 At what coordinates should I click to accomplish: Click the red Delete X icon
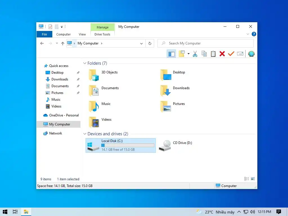222,54
